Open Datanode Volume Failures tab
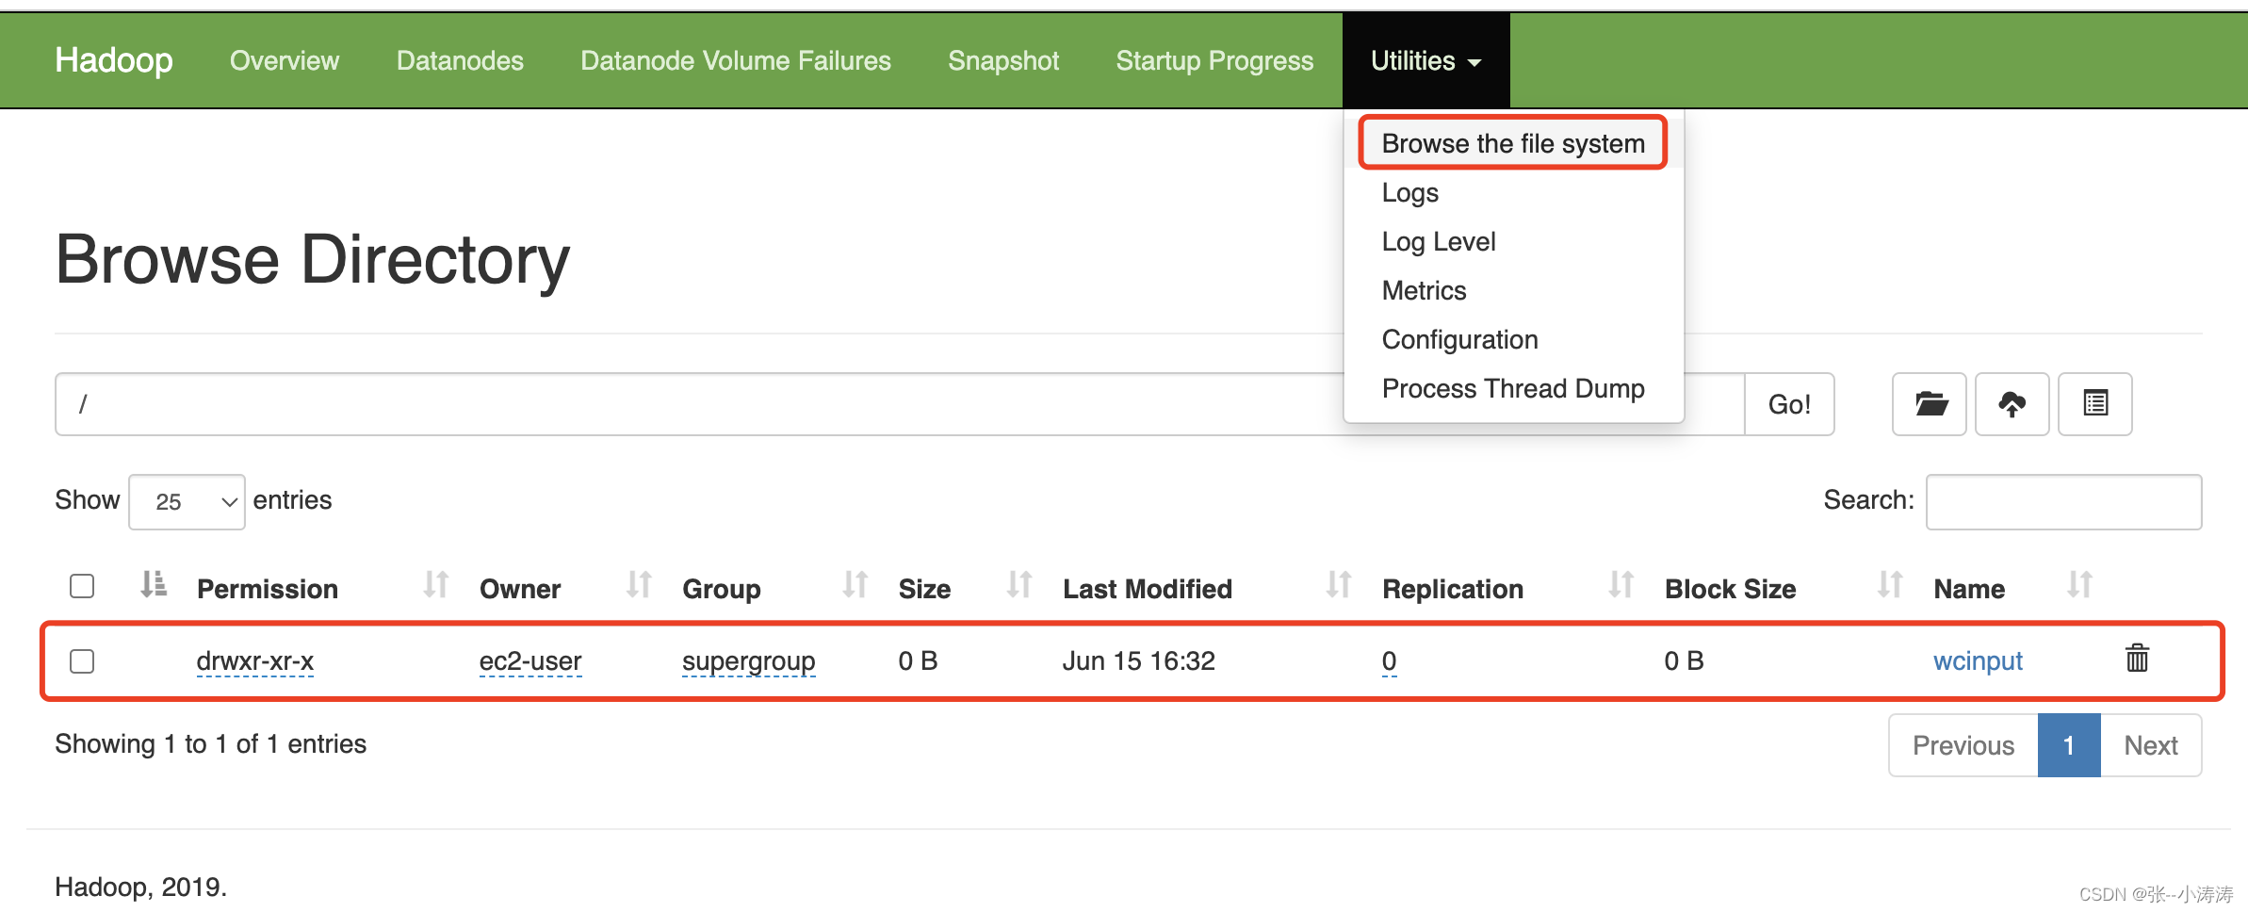 [735, 60]
